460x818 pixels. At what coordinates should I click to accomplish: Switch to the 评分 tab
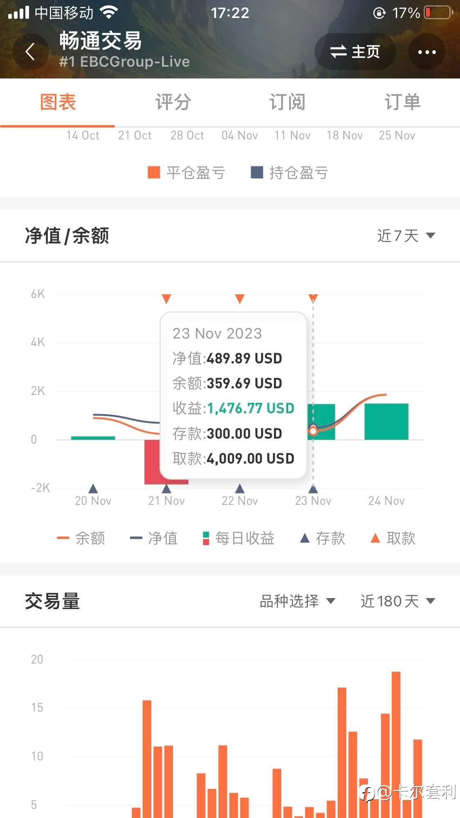pyautogui.click(x=173, y=102)
